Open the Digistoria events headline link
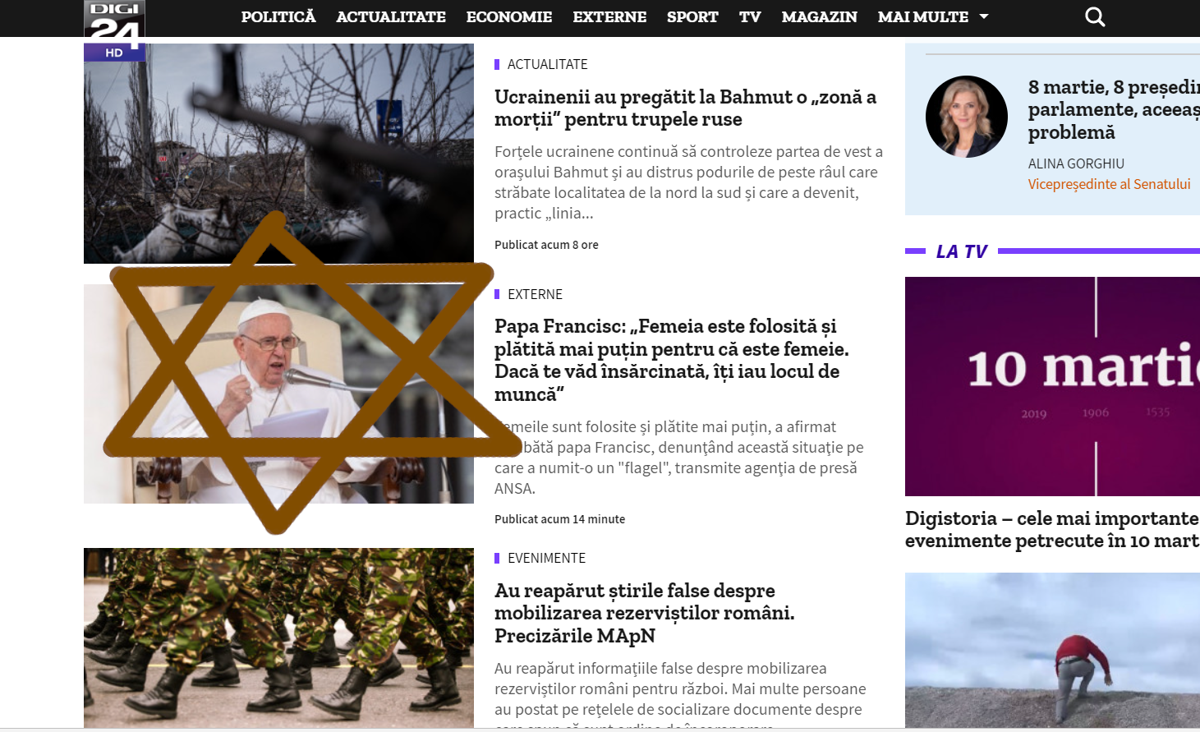The width and height of the screenshot is (1200, 732). (1052, 529)
